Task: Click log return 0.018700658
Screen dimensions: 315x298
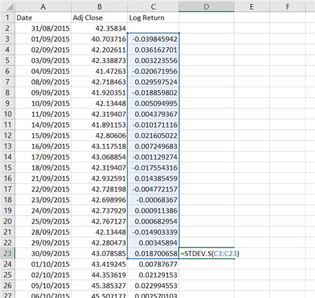Action: click(154, 253)
